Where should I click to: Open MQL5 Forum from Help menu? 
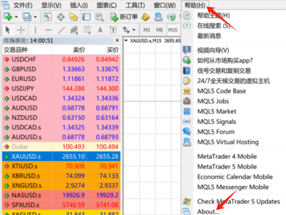216,132
